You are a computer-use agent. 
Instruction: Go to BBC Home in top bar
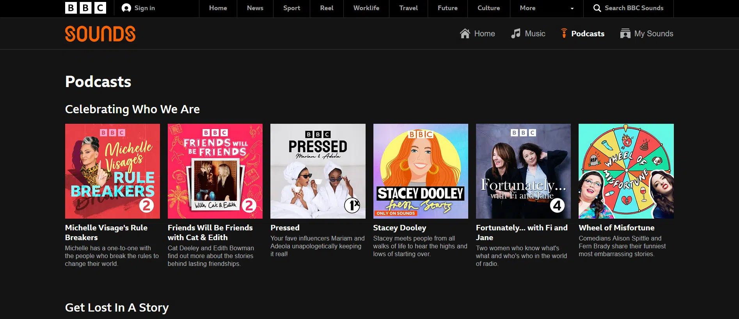click(x=218, y=8)
